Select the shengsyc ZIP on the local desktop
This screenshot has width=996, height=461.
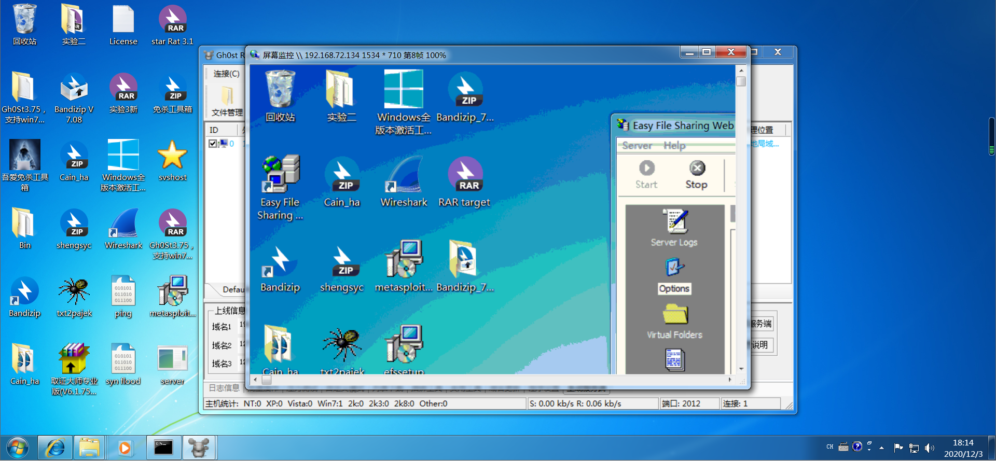(74, 229)
